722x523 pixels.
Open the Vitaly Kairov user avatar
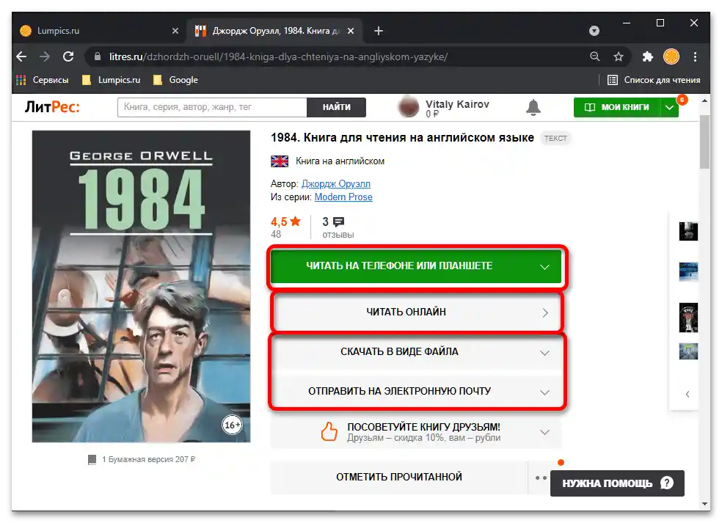point(409,107)
